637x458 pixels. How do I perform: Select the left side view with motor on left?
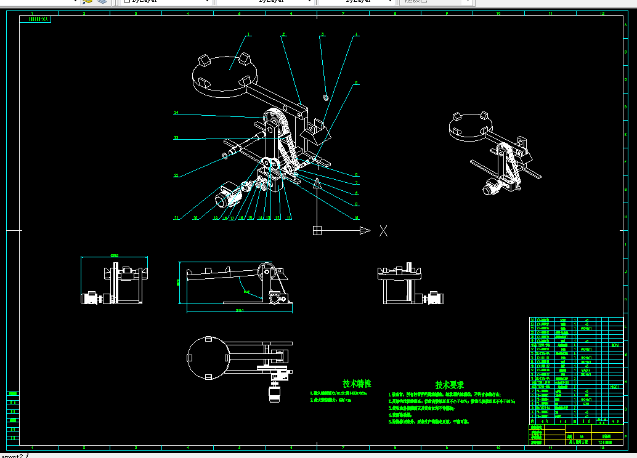pyautogui.click(x=114, y=283)
